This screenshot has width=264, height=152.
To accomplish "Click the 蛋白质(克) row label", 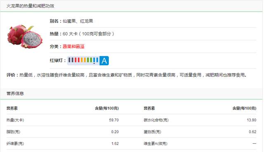I will click(152, 132).
